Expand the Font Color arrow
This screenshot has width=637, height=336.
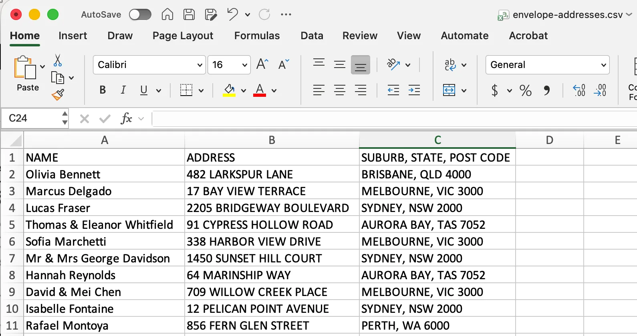pyautogui.click(x=274, y=91)
